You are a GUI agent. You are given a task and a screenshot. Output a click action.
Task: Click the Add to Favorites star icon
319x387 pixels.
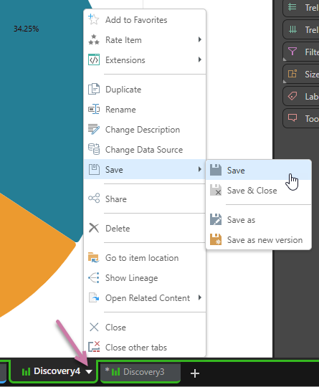(x=94, y=19)
